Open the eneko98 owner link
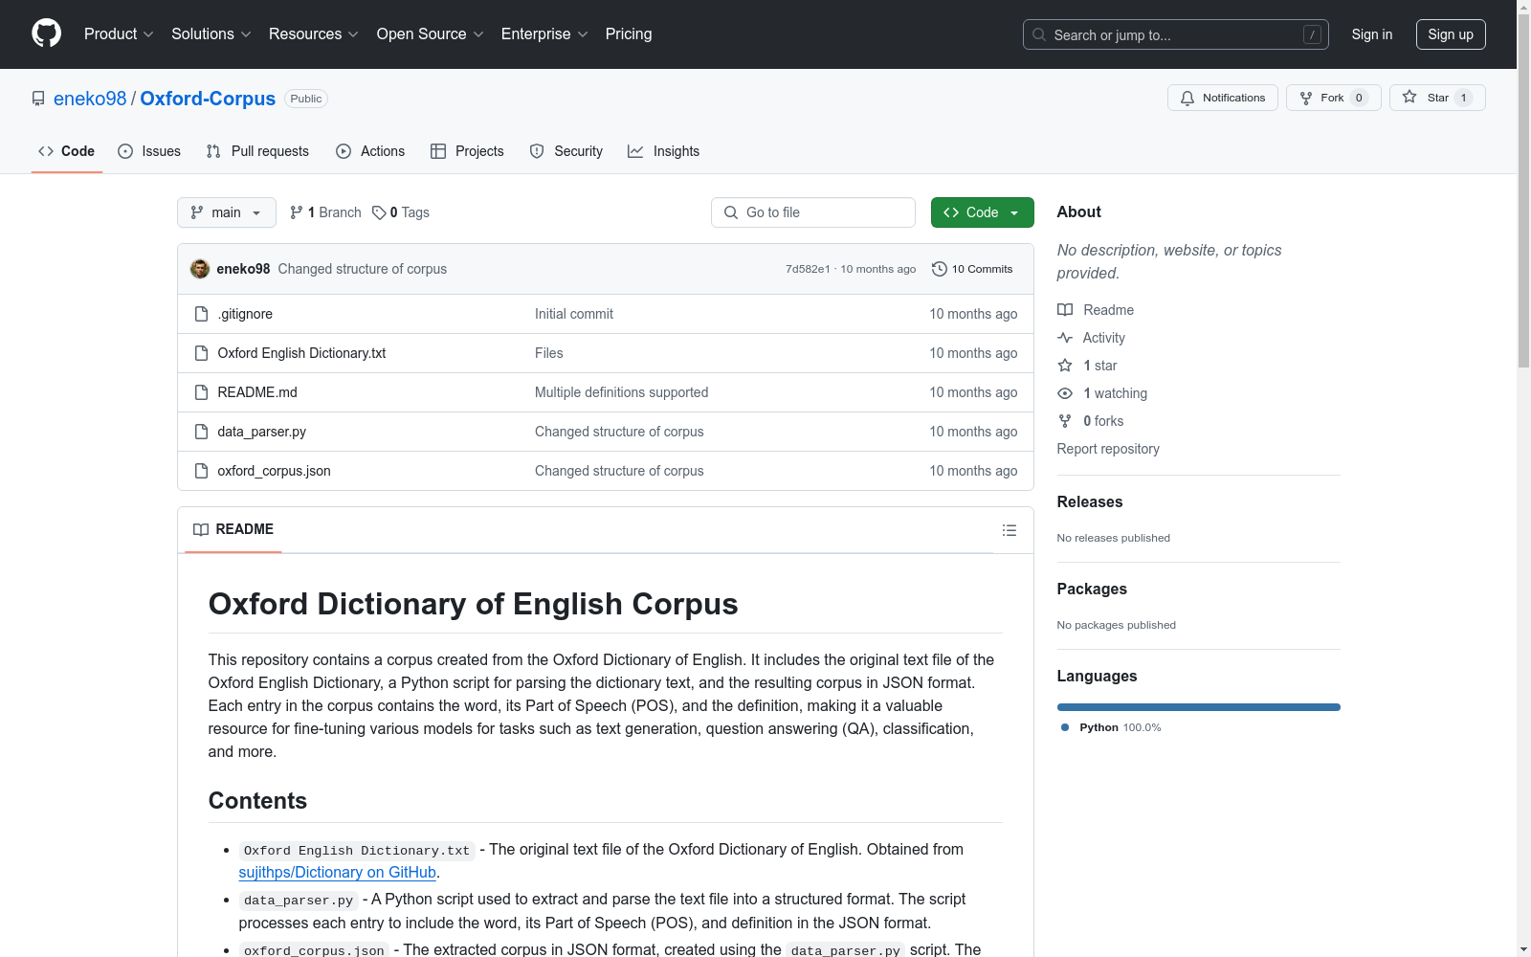The image size is (1531, 957). (90, 99)
